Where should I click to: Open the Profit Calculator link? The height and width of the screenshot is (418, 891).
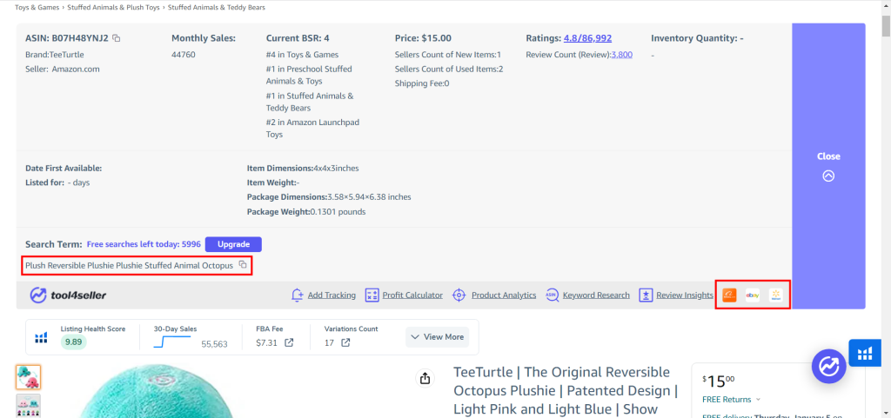click(412, 295)
